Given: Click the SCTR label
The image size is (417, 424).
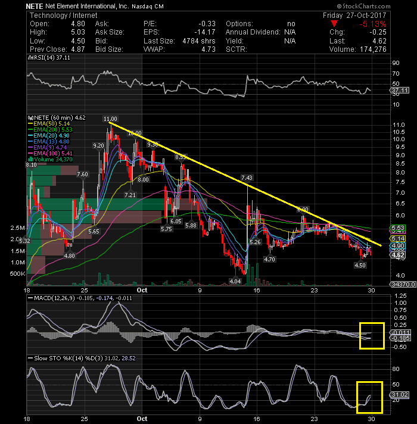Looking at the screenshot, I should pos(236,49).
